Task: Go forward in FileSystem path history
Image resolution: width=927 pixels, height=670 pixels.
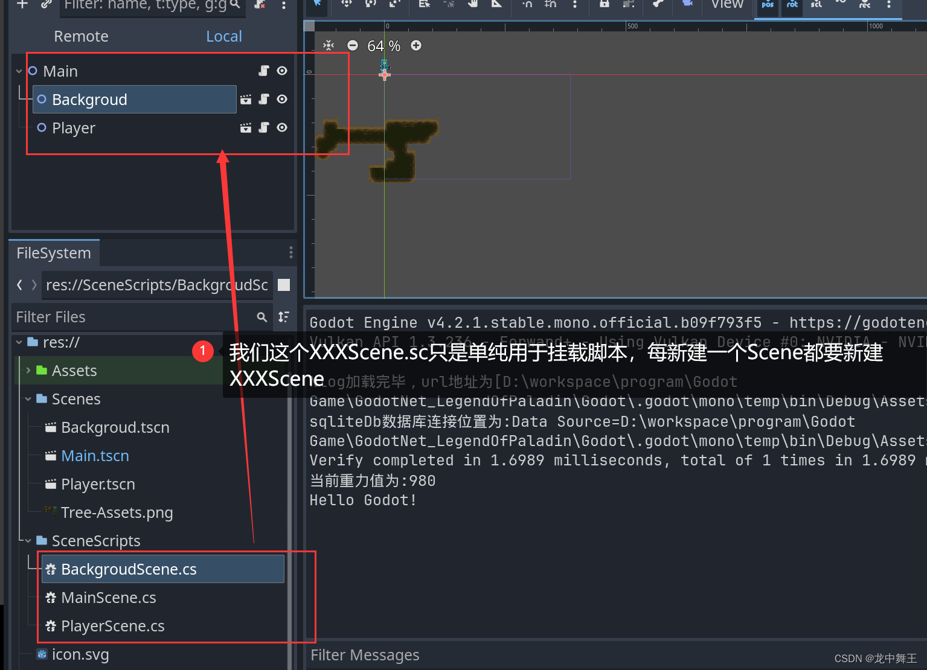Action: pyautogui.click(x=34, y=284)
